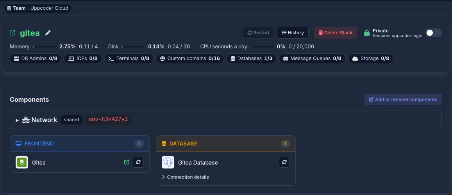Click the 0 / 20,000 CPU value
The width and height of the screenshot is (452, 195).
pos(301,46)
